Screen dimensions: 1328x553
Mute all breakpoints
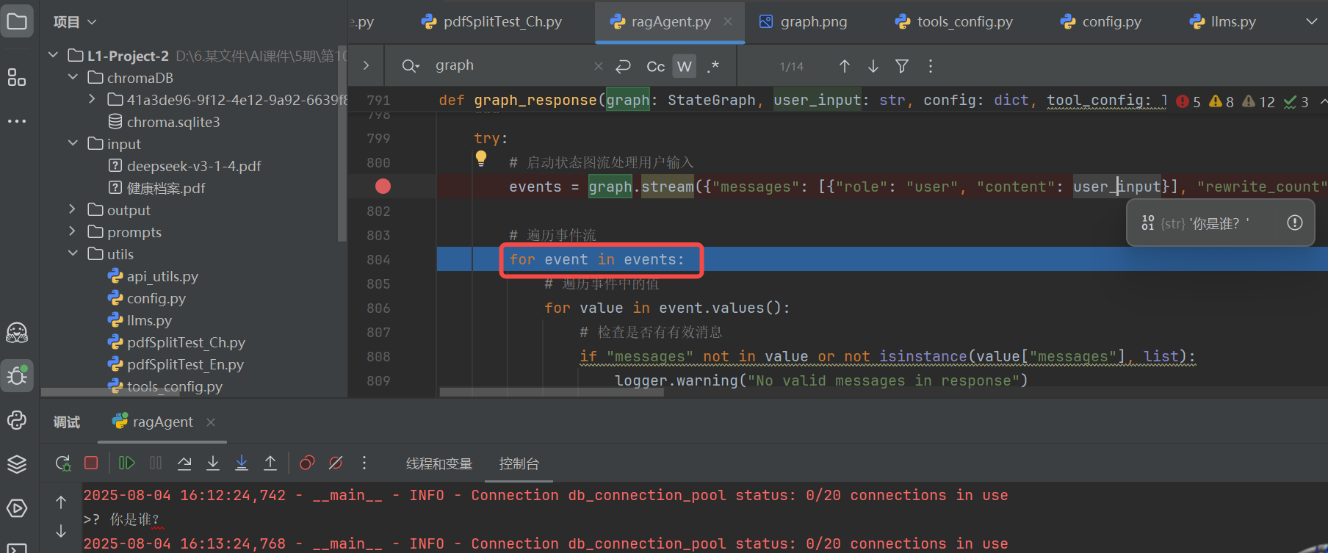(x=336, y=463)
